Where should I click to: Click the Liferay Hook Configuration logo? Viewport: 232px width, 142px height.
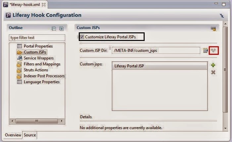8,15
